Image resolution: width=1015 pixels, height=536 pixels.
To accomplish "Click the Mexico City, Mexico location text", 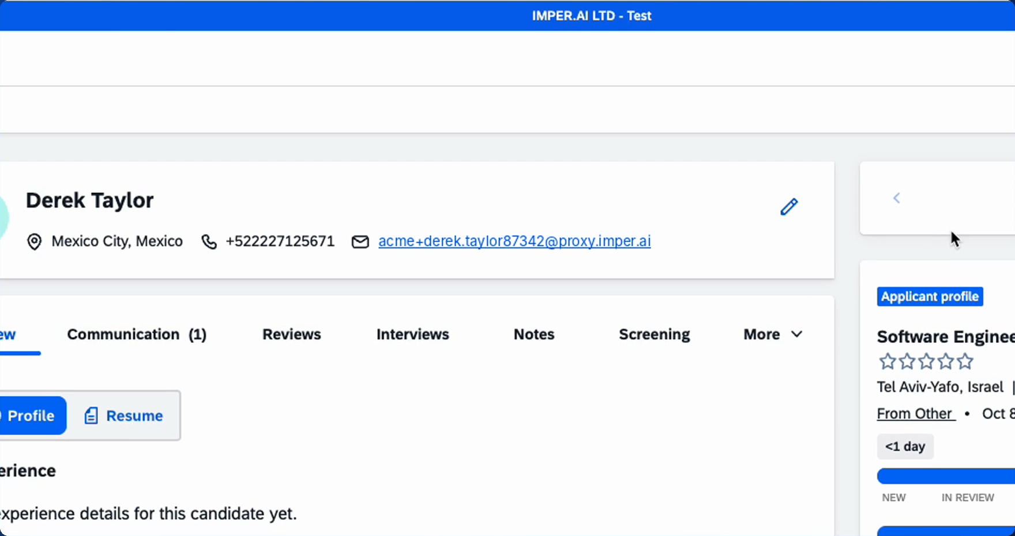I will point(117,241).
